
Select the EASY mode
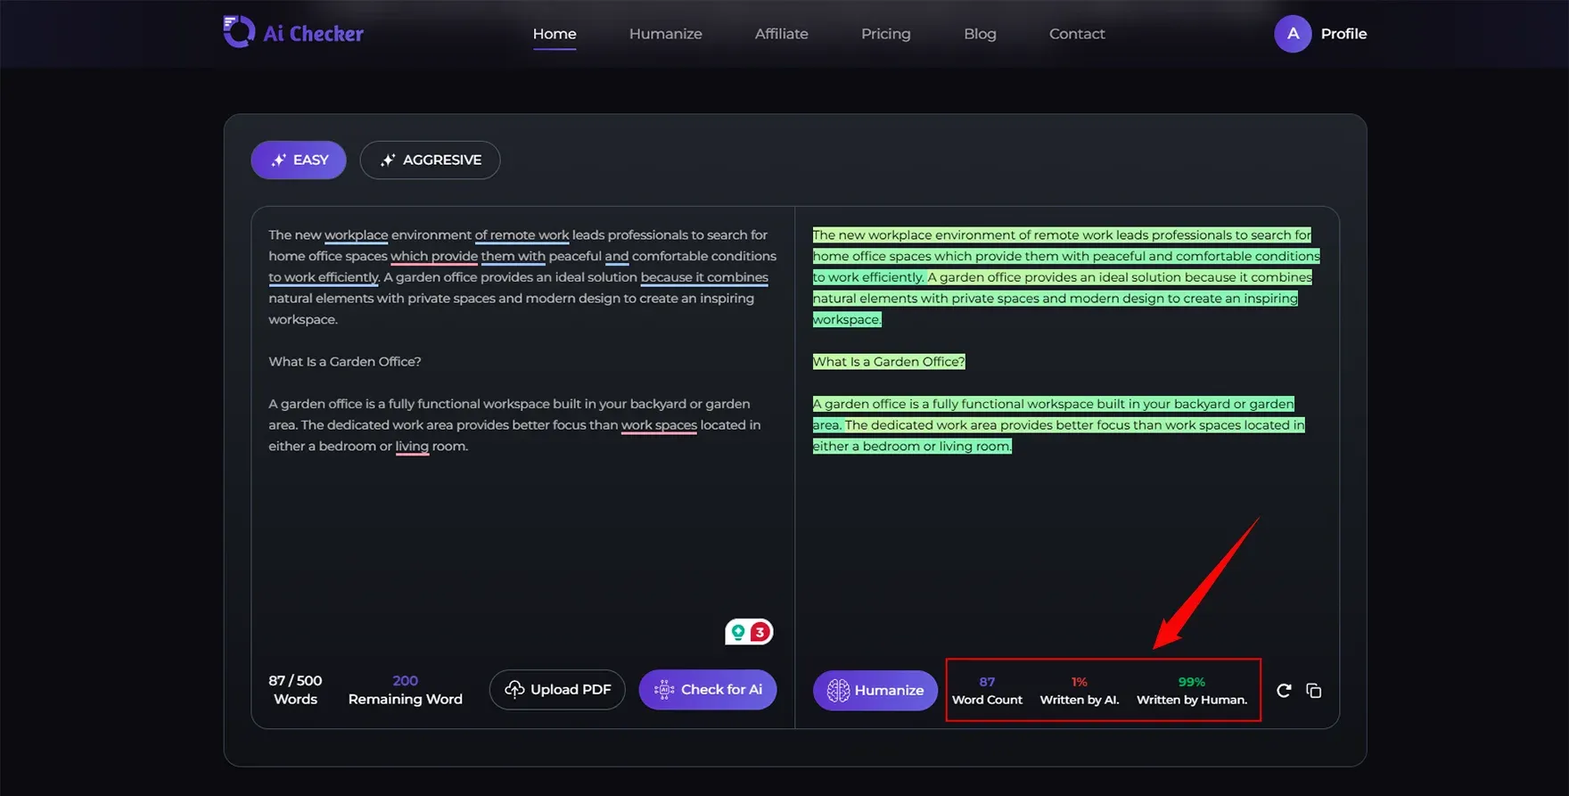[x=299, y=160]
